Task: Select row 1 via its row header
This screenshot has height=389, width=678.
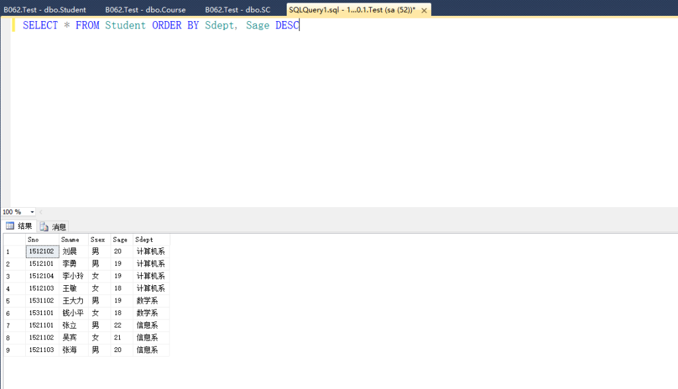Action: (x=13, y=251)
